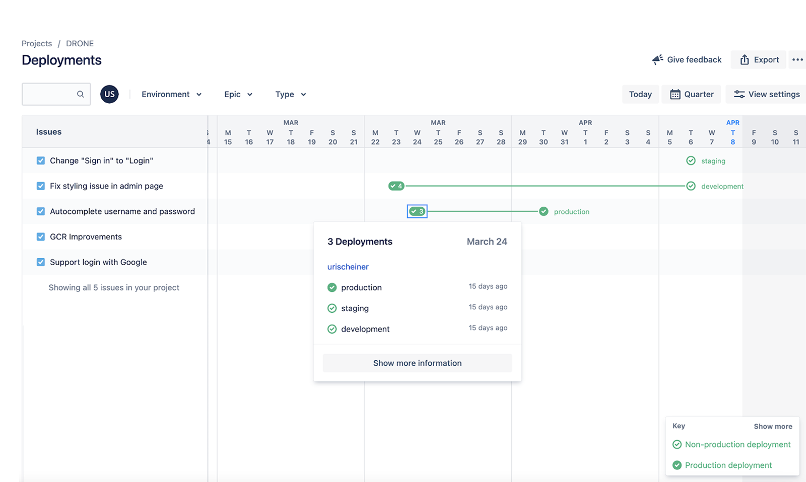Open the urischeiner link in the popup
Viewport: 806px width, 482px height.
pos(348,267)
